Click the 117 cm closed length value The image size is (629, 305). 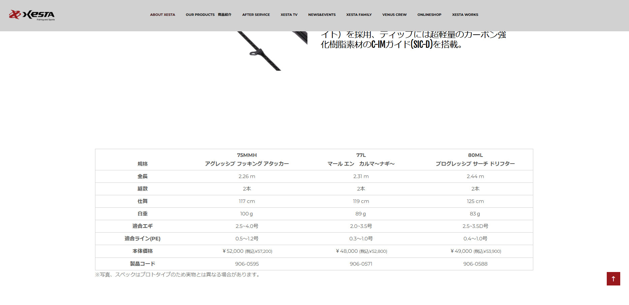pyautogui.click(x=247, y=201)
